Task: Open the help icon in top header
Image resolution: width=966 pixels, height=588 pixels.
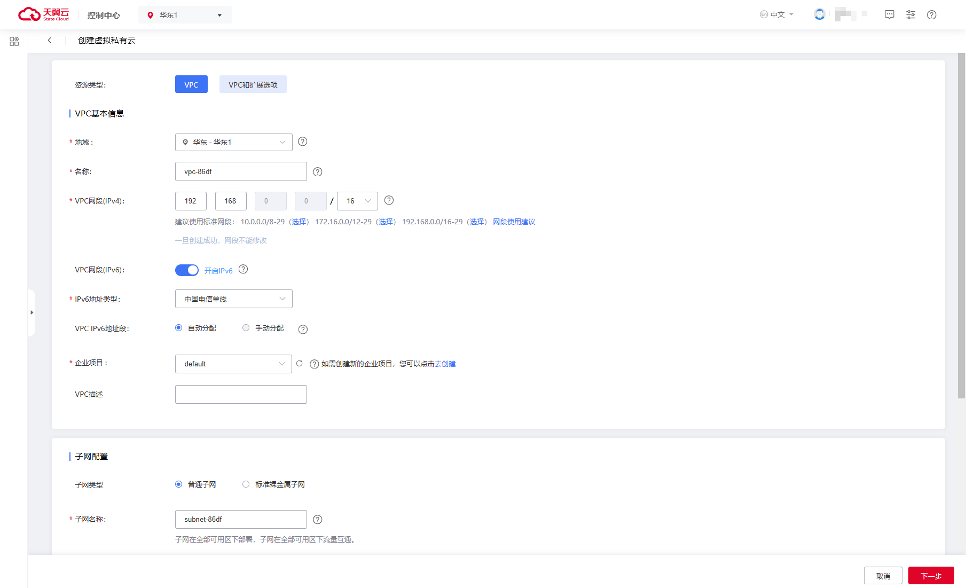Action: click(x=932, y=14)
